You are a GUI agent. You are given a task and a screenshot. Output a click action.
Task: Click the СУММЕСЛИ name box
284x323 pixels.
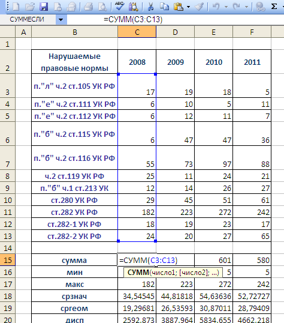click(28, 20)
